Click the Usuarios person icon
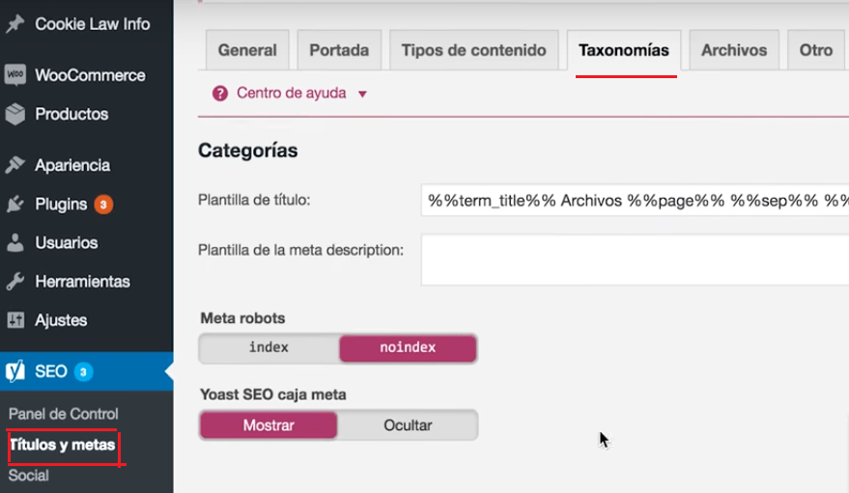The width and height of the screenshot is (849, 493). pyautogui.click(x=14, y=243)
